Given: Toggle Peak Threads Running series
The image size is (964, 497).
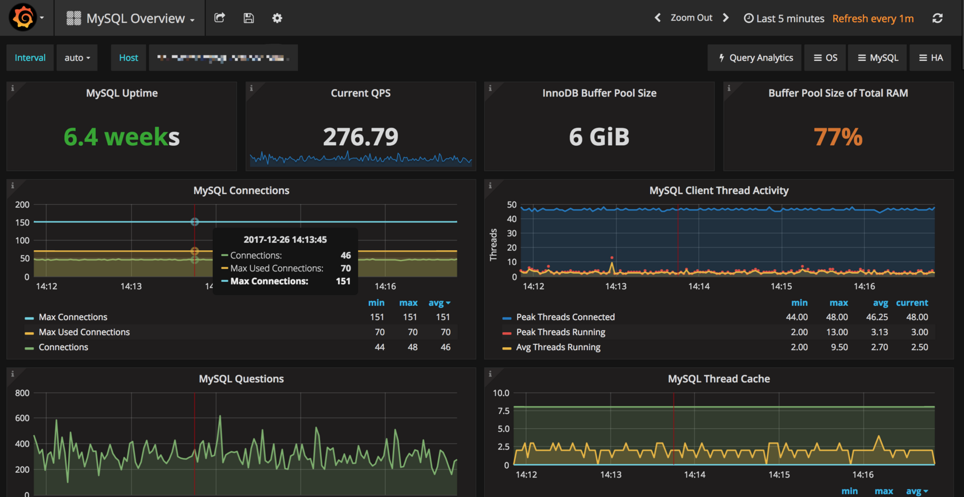Looking at the screenshot, I should coord(561,332).
